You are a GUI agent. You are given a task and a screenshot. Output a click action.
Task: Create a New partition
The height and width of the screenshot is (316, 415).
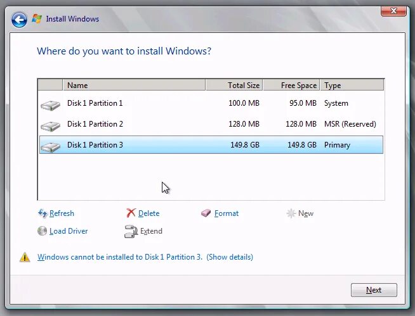(306, 213)
